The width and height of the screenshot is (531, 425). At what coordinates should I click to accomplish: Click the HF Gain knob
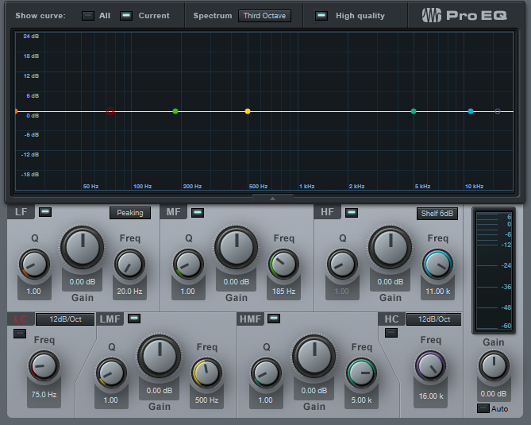[391, 247]
